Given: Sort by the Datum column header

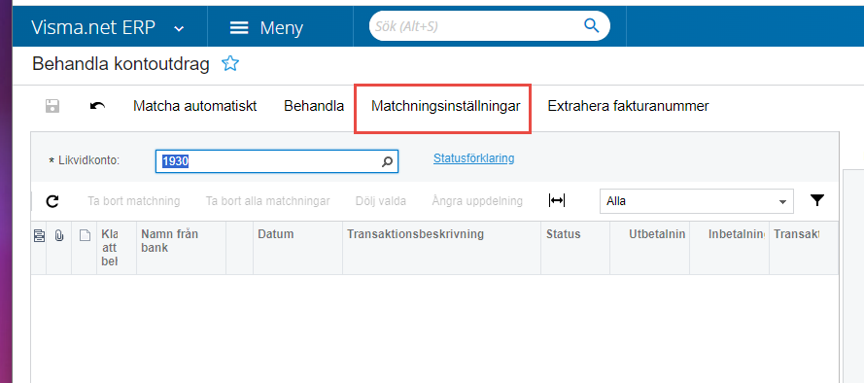Looking at the screenshot, I should click(297, 248).
